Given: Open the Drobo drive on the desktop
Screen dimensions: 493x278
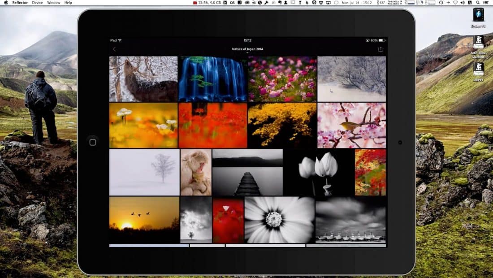Looking at the screenshot, I should [478, 15].
